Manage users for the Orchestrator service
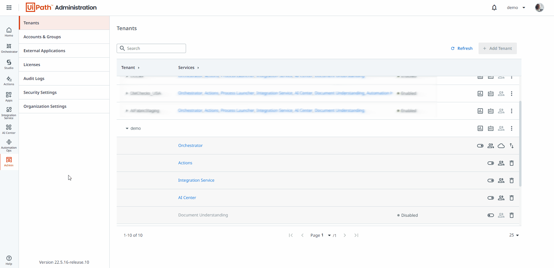 click(x=491, y=146)
